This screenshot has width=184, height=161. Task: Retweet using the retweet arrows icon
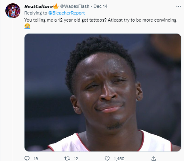tap(67, 159)
